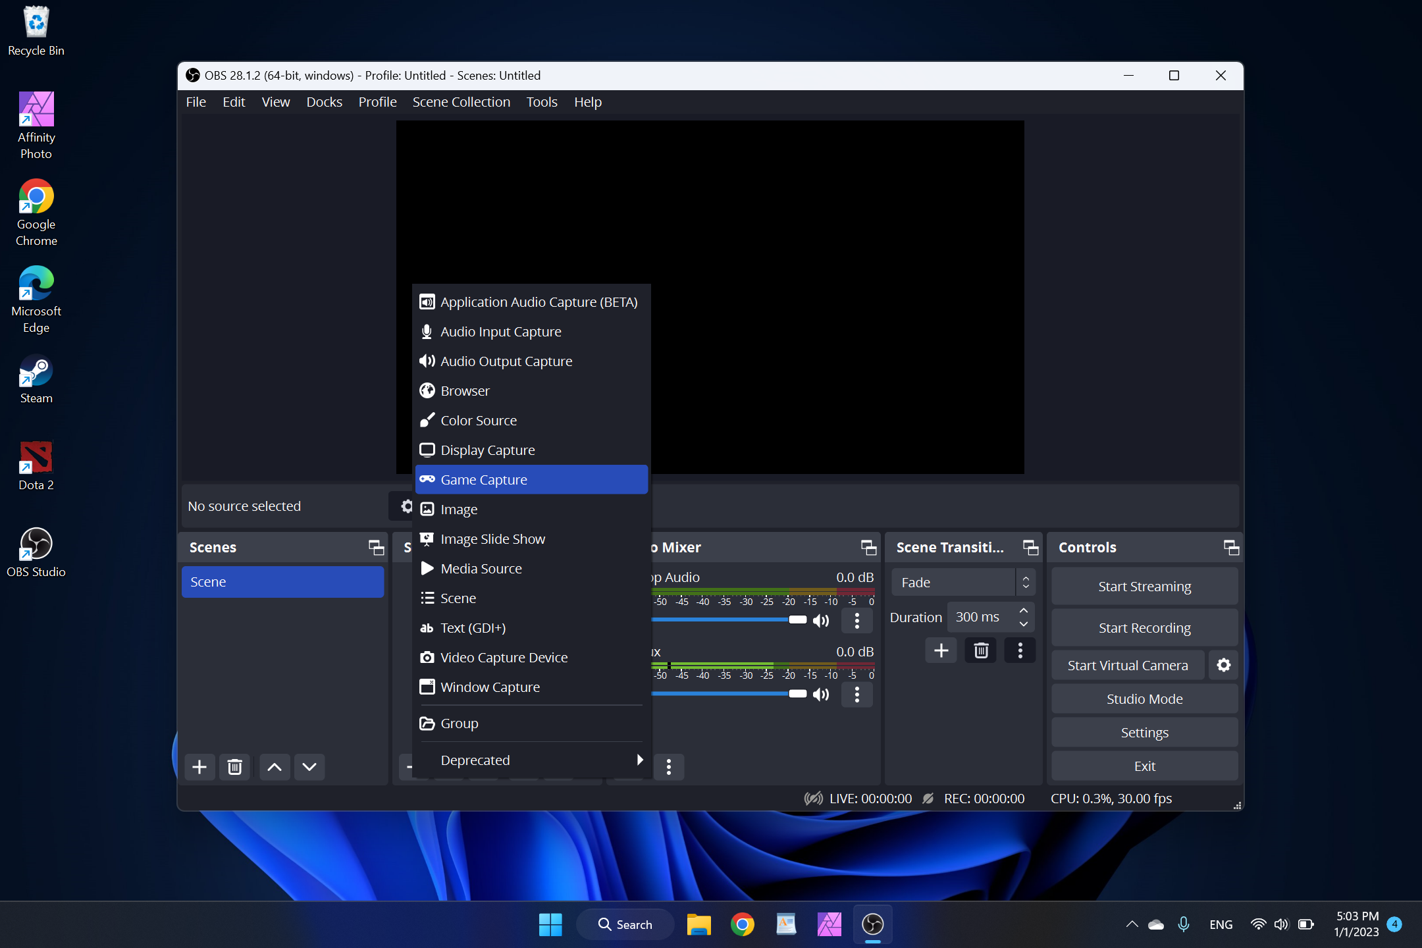Add a Media Source
This screenshot has width=1422, height=948.
pyautogui.click(x=531, y=569)
